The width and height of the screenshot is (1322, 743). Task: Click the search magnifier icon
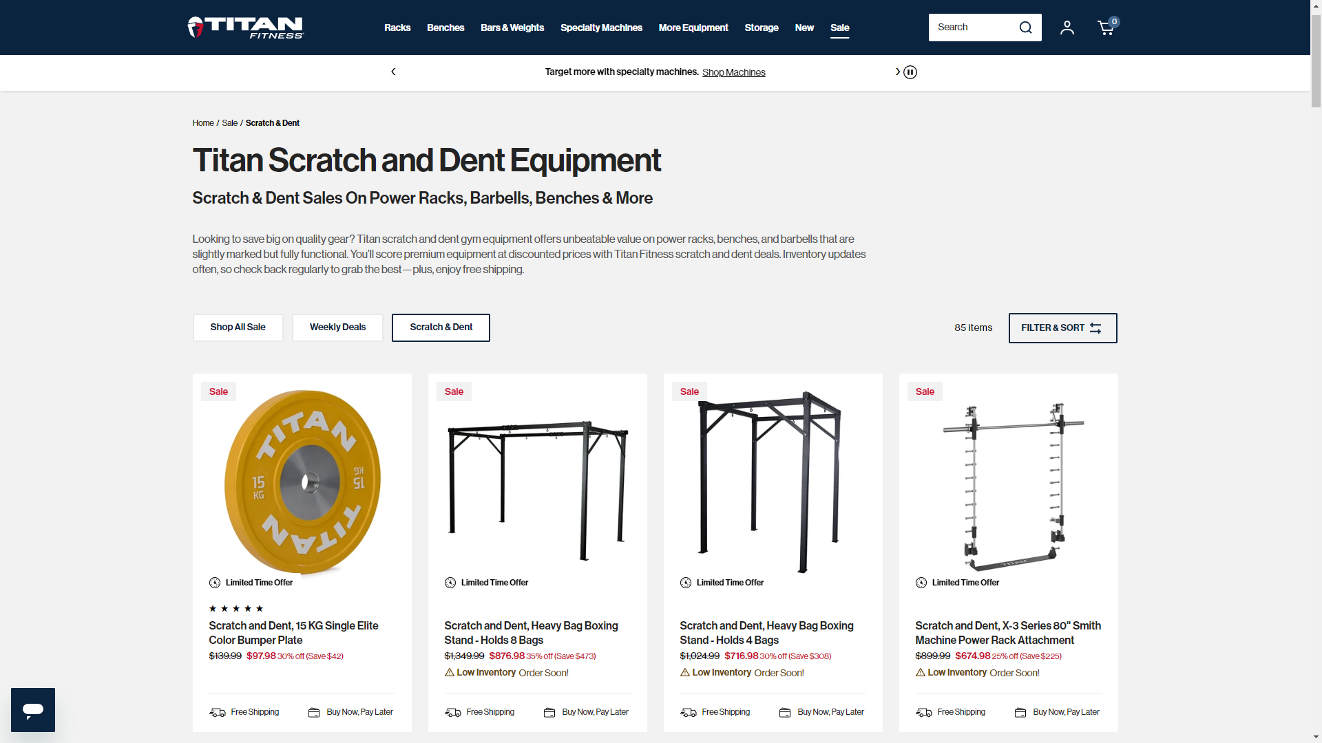pyautogui.click(x=1025, y=28)
